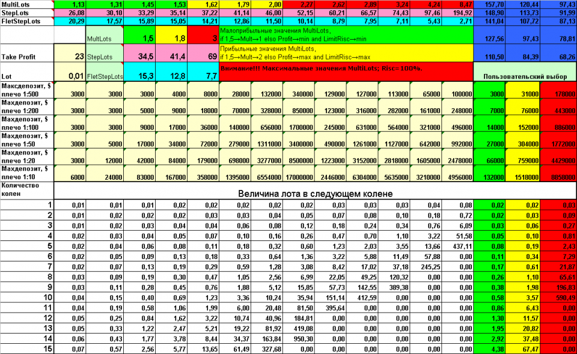577x354 pixels.
Task: Click row number 10 in the колен column
Action: [27, 298]
